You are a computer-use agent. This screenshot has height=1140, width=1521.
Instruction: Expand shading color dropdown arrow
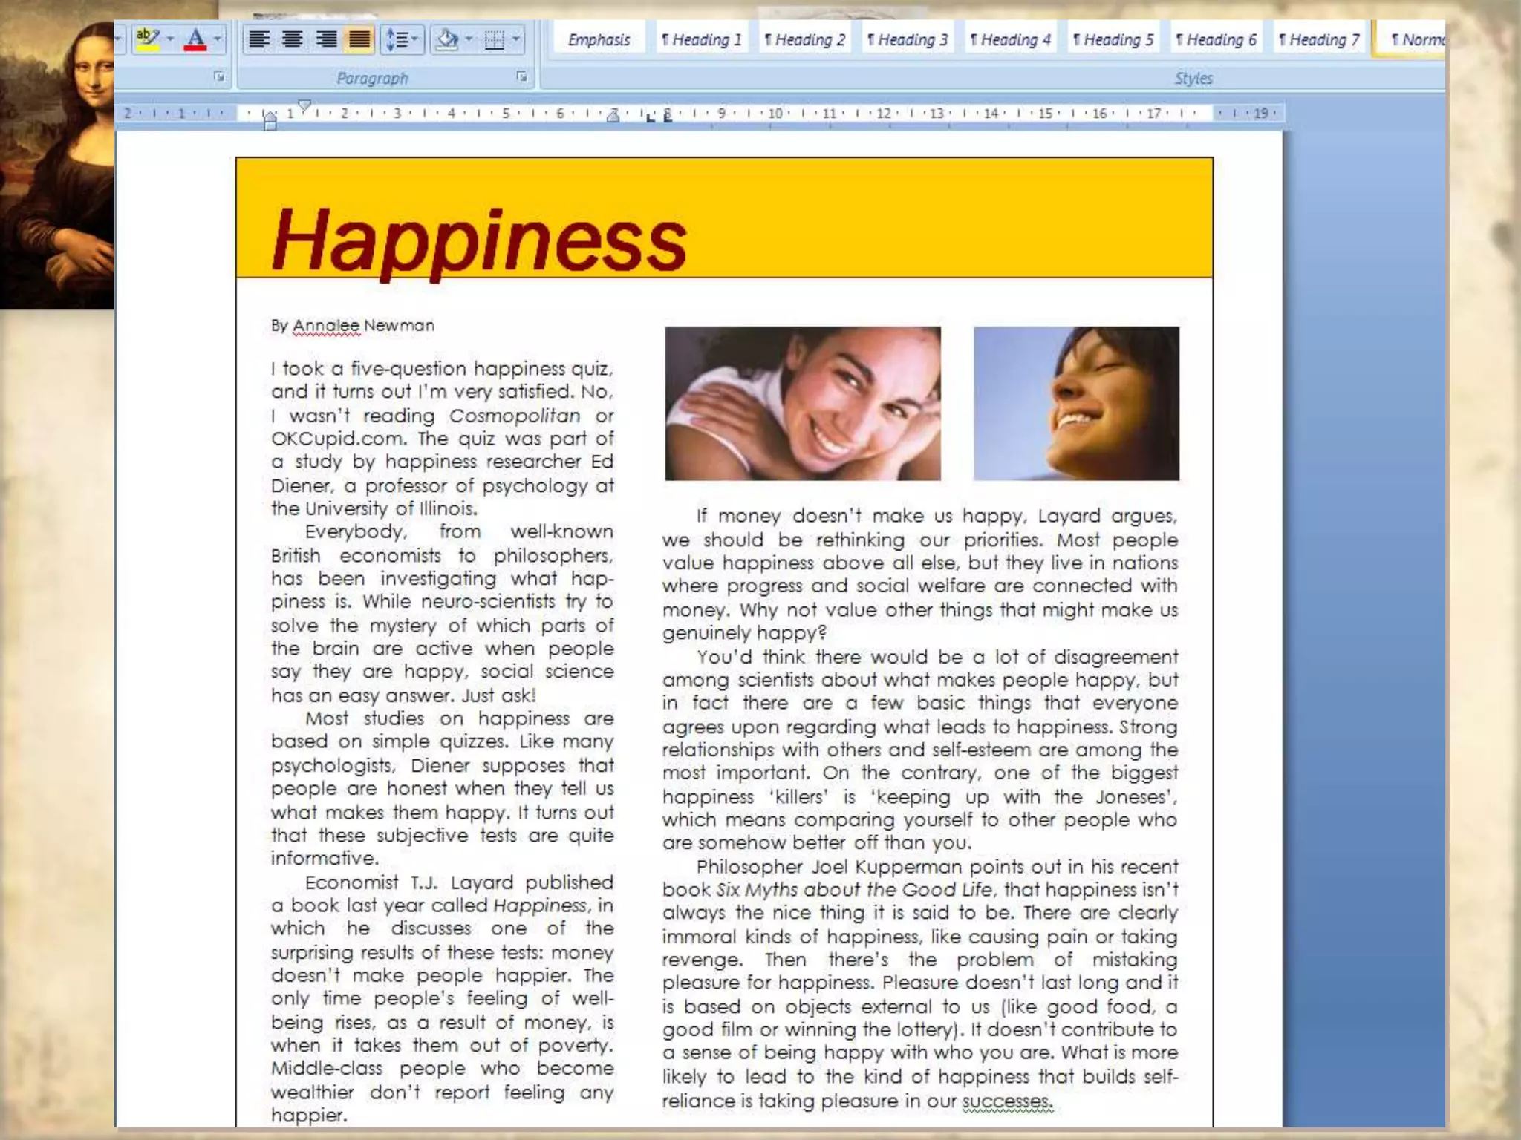[469, 39]
